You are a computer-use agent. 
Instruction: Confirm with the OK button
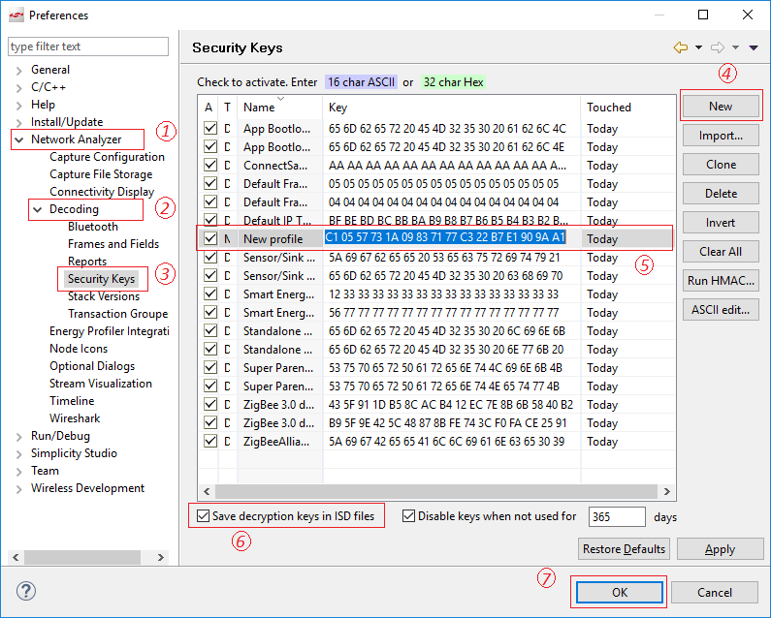click(x=619, y=592)
